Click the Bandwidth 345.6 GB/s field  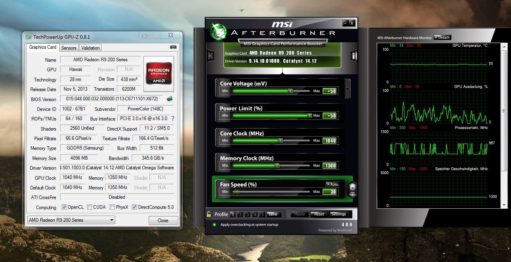pos(153,158)
